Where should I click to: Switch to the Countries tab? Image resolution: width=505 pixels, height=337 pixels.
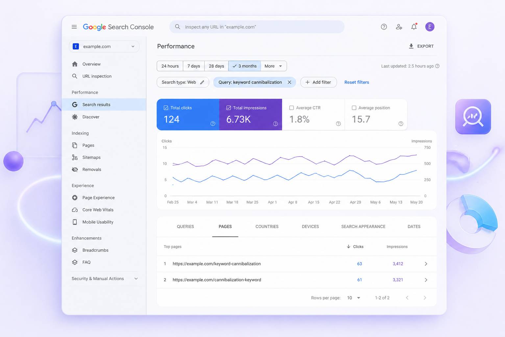coord(267,226)
